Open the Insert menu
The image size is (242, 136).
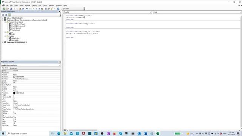(22, 6)
